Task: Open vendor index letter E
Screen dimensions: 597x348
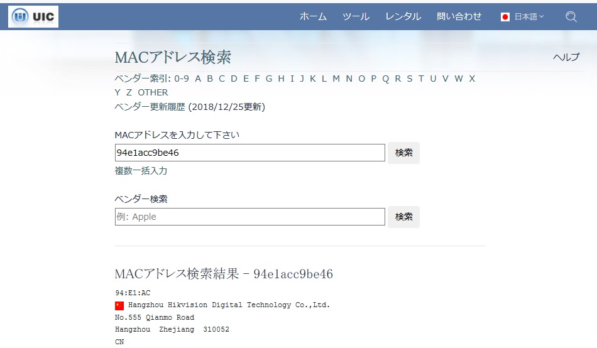Action: (246, 79)
